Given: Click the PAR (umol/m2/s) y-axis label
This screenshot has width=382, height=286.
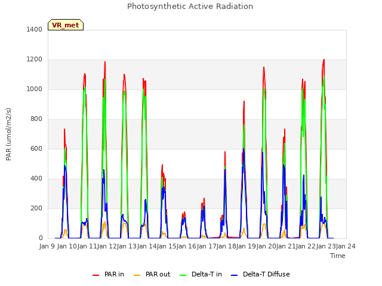Looking at the screenshot, I should click(x=8, y=134).
